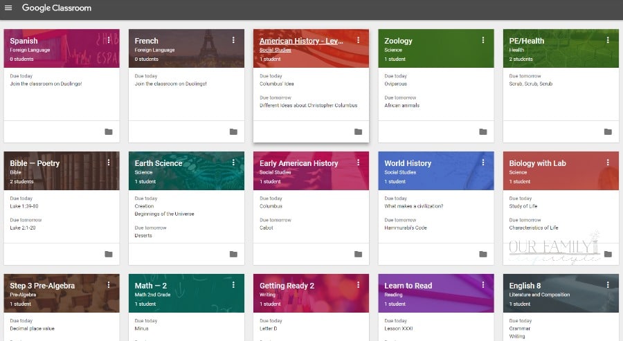The width and height of the screenshot is (623, 341).
Task: Open Early American History class
Action: point(298,163)
